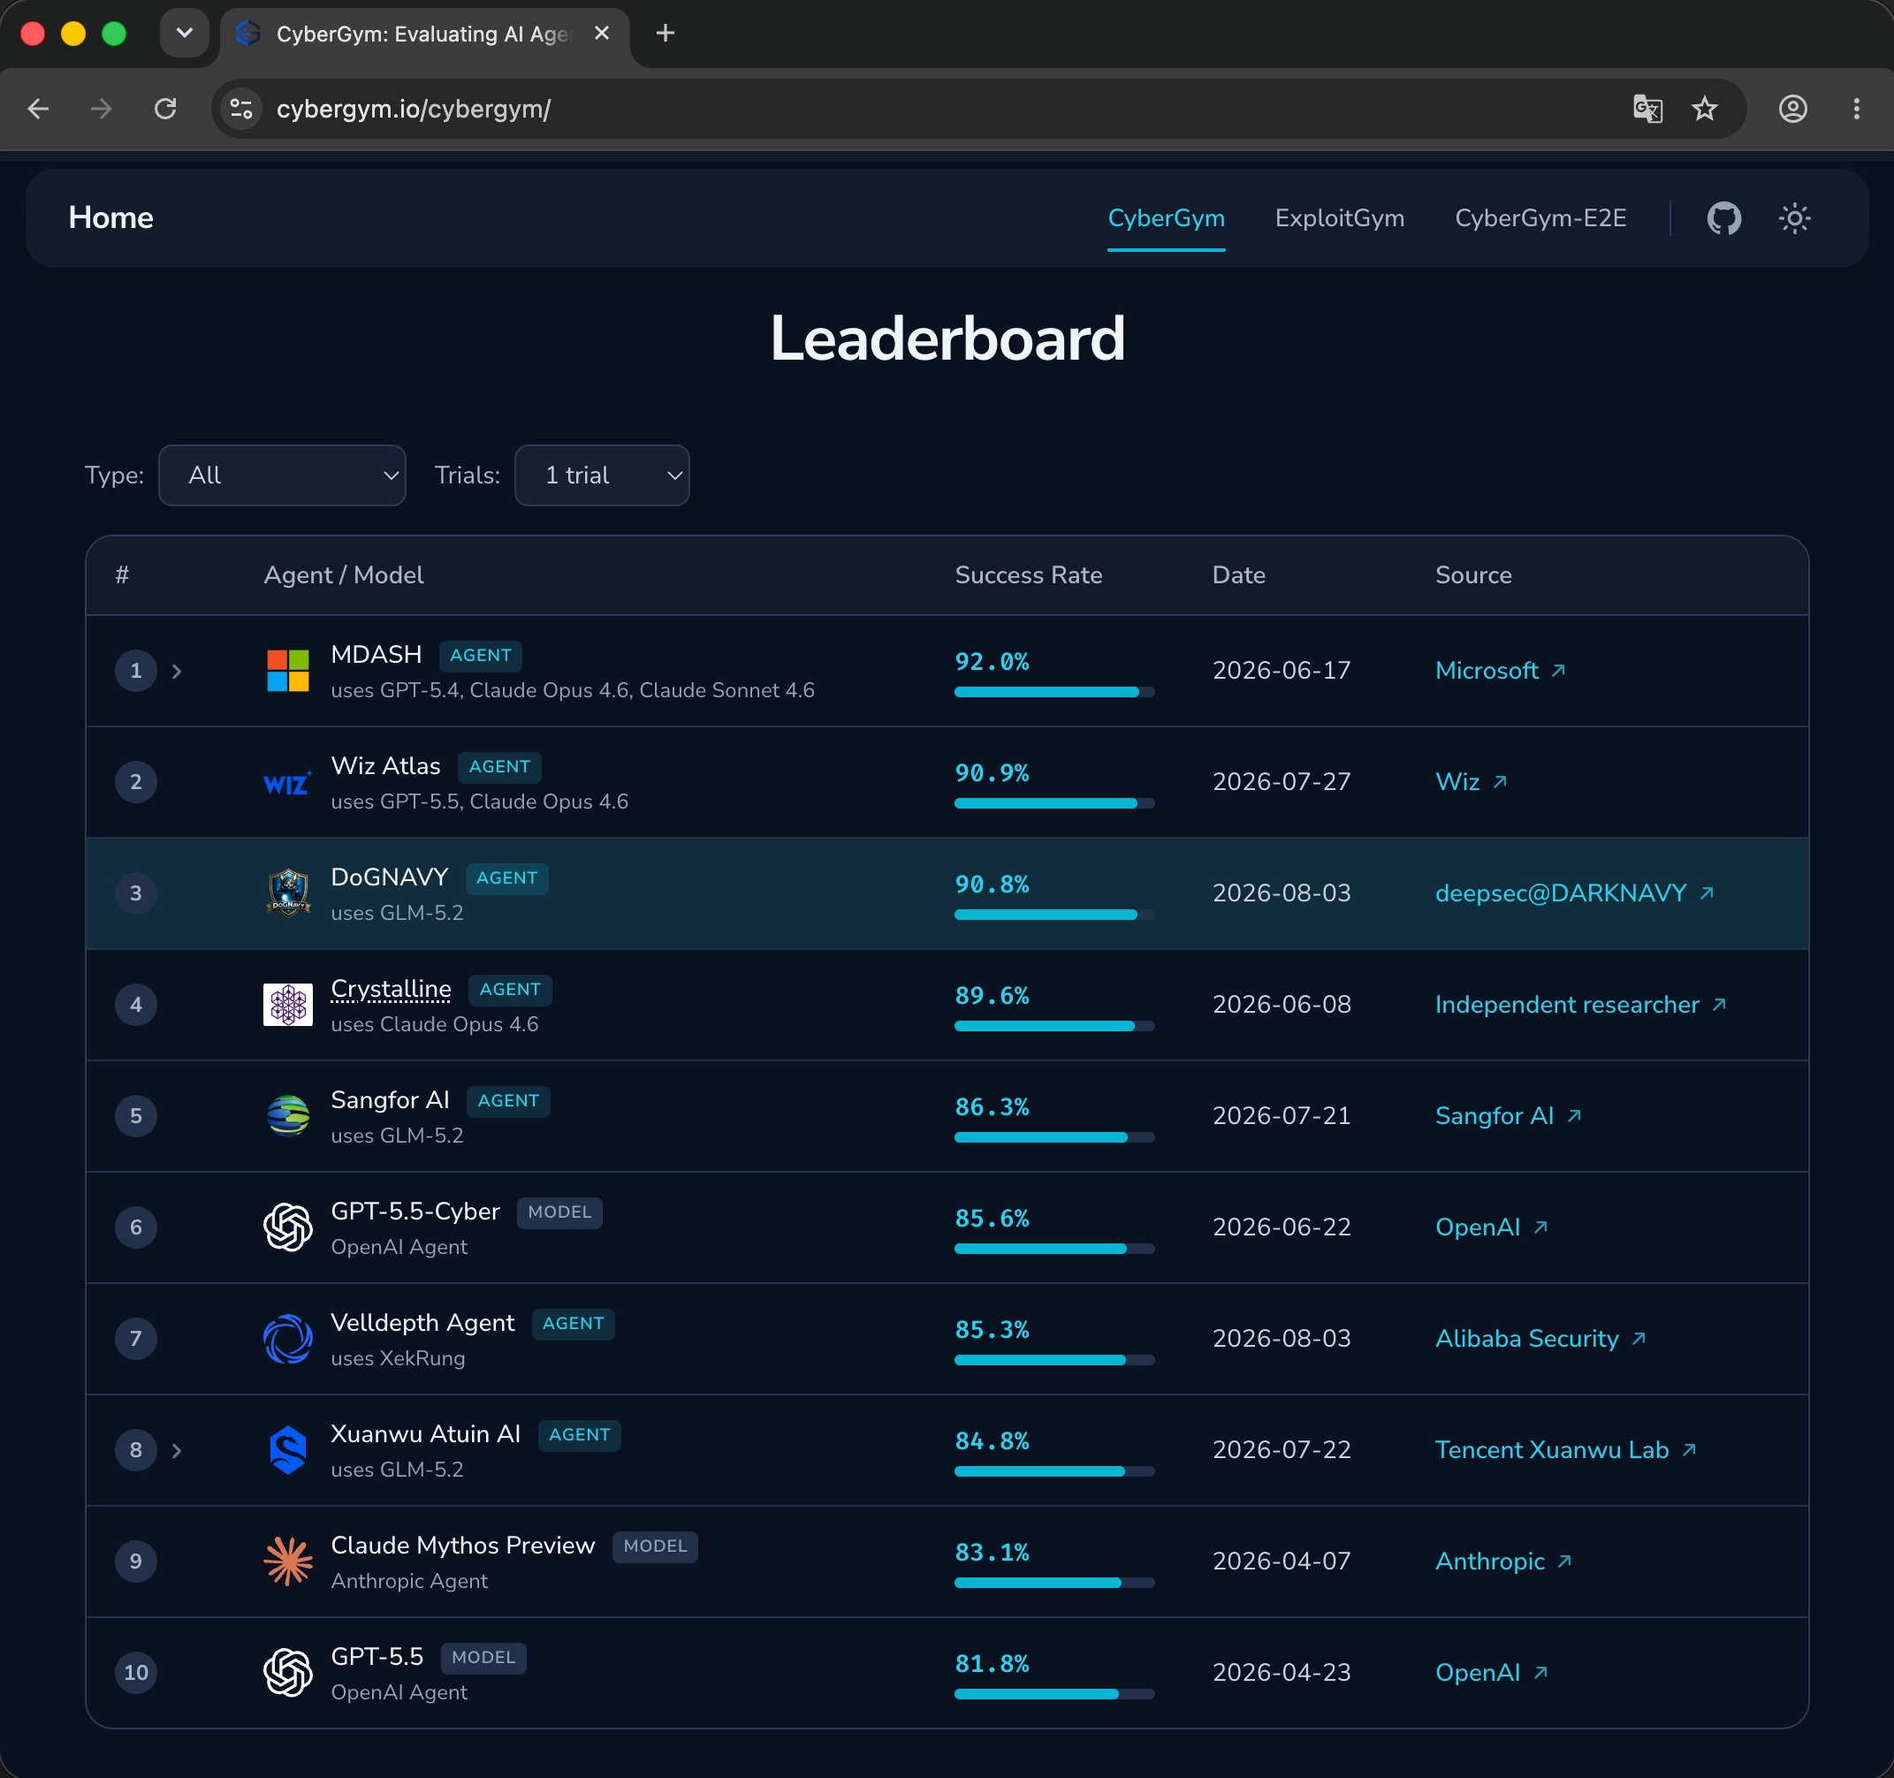Open the Trials dropdown set to 1 trial
The width and height of the screenshot is (1894, 1778).
click(602, 475)
